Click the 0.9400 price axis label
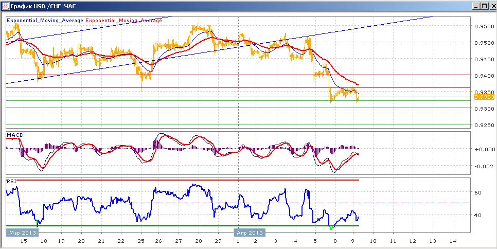The height and width of the screenshot is (249, 497). point(484,76)
